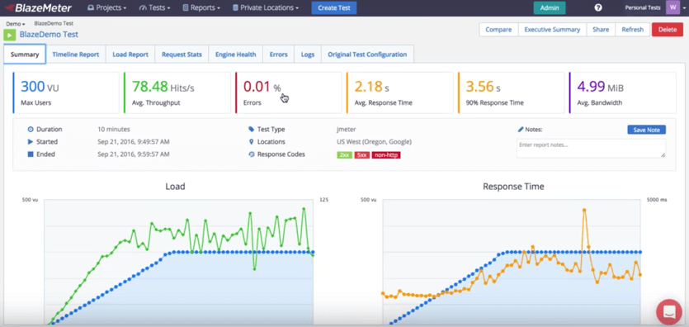Click the Notes pencil icon
This screenshot has width=689, height=327.
pos(521,130)
